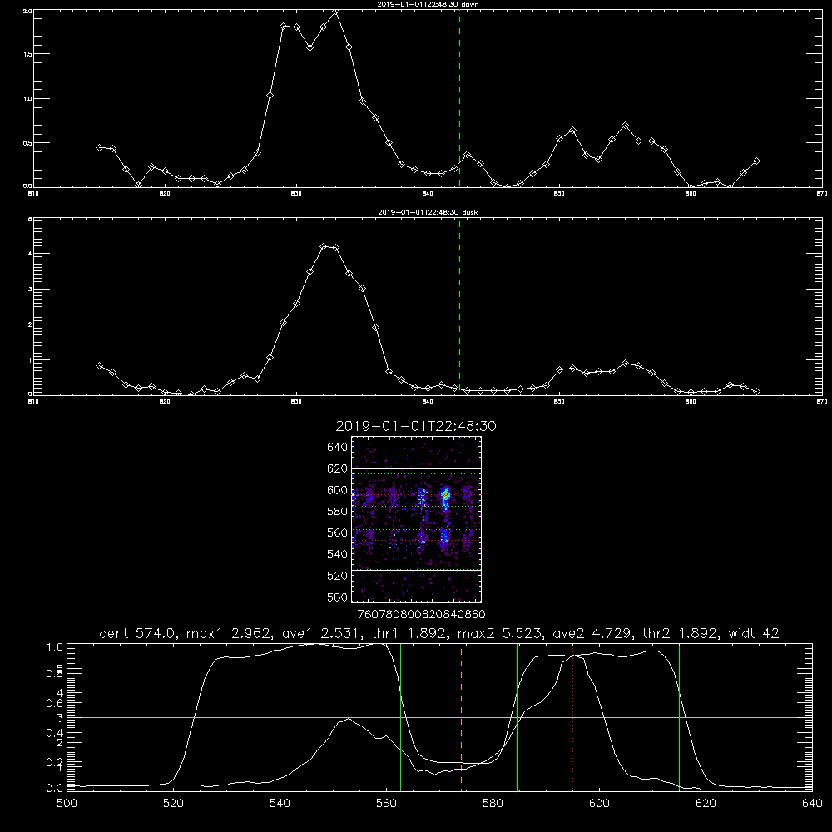Click the timestamp title above the spectral image

coord(416,426)
